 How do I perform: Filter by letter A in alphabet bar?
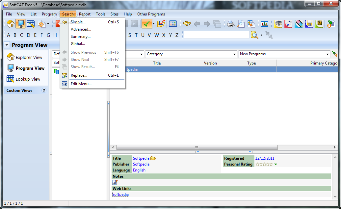9,35
